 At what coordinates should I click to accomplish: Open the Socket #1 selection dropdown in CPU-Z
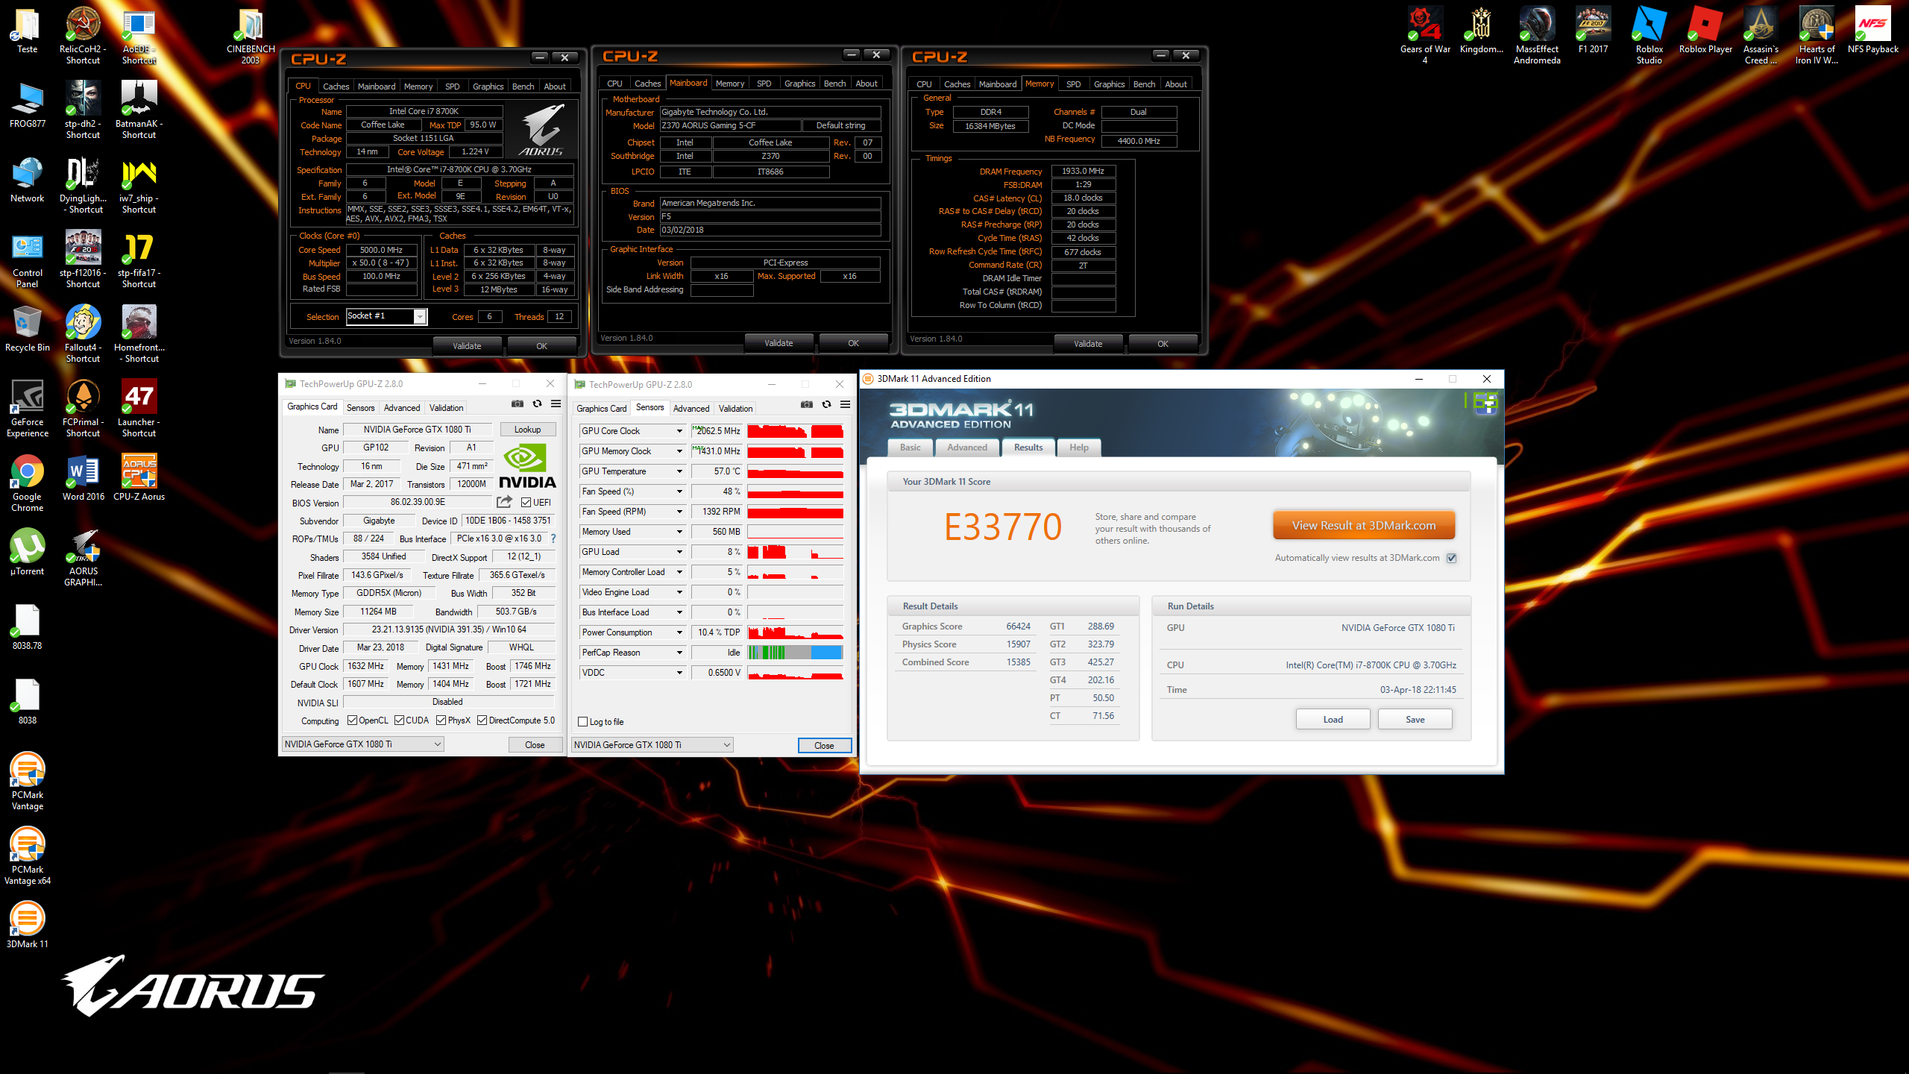386,316
